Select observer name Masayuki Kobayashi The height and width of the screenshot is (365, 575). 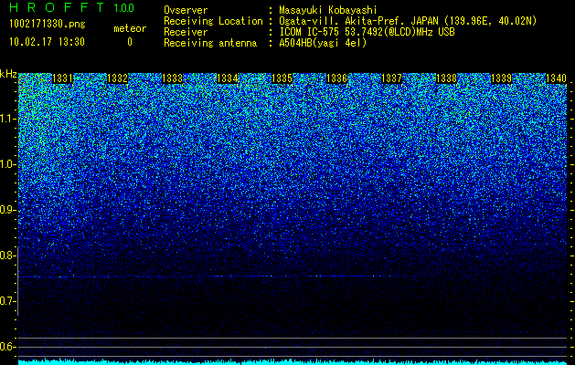(328, 10)
